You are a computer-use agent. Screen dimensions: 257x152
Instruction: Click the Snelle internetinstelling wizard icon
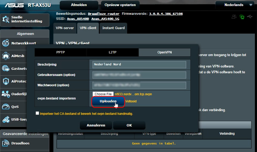click(6, 19)
